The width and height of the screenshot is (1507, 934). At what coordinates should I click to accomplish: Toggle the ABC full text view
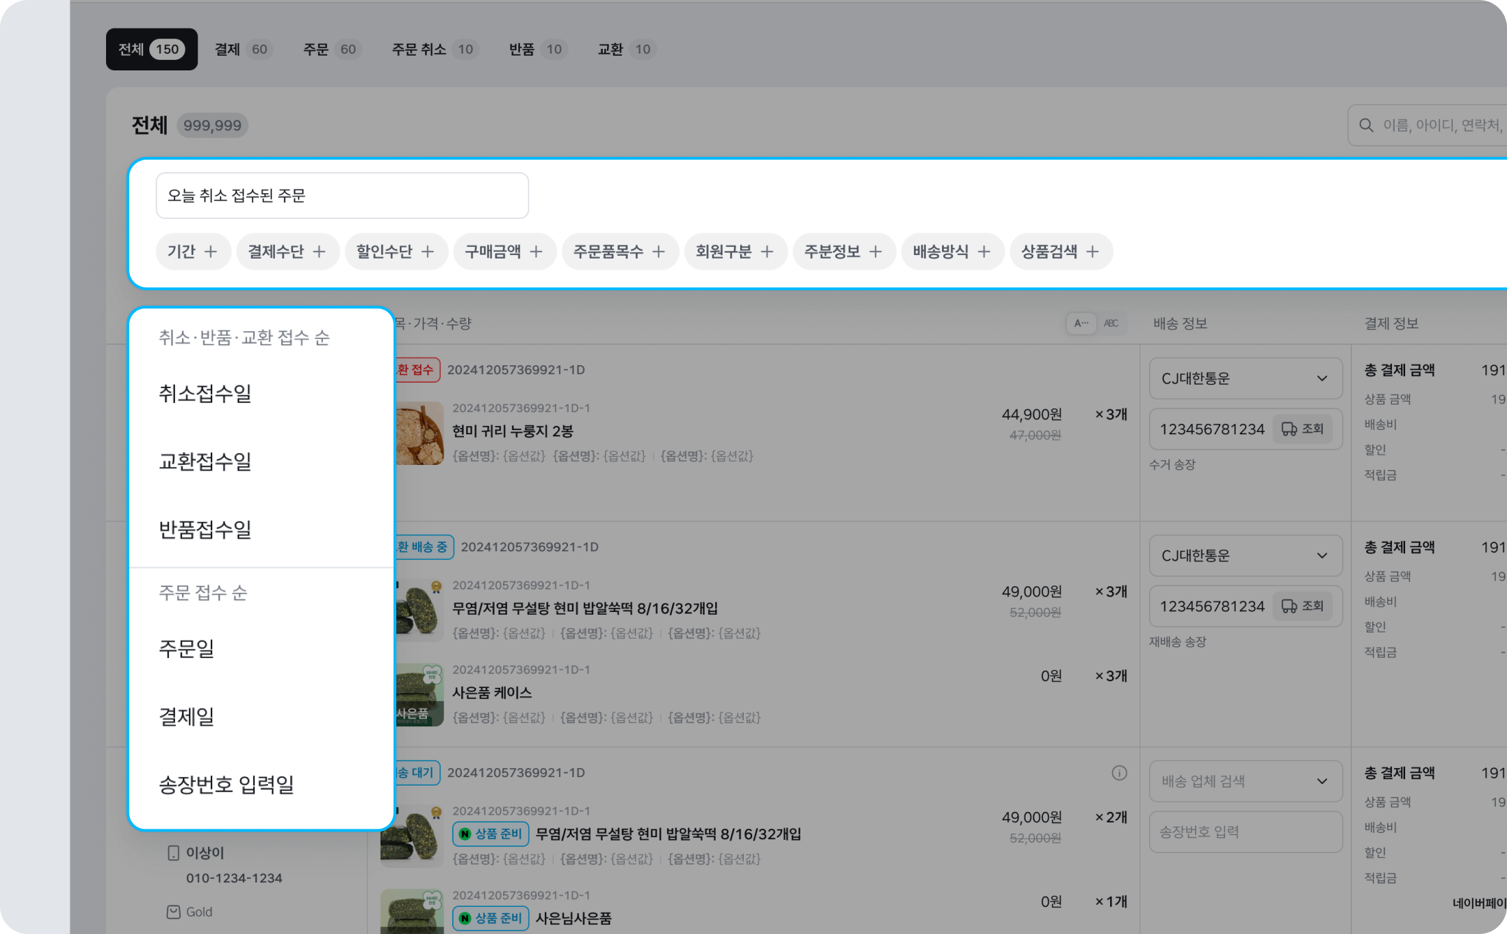(x=1111, y=323)
